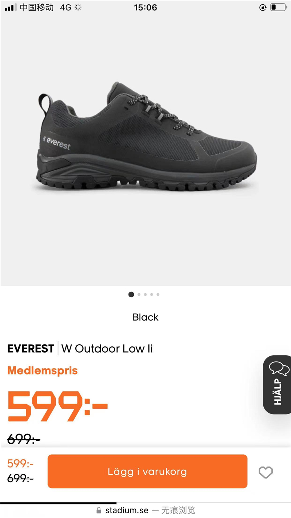The width and height of the screenshot is (291, 518).
Task: Jump to the second image carousel dot
Action: (x=139, y=294)
